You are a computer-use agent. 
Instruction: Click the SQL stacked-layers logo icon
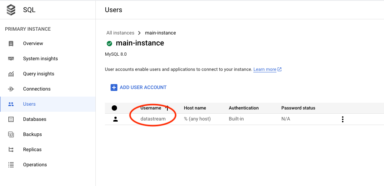point(11,10)
